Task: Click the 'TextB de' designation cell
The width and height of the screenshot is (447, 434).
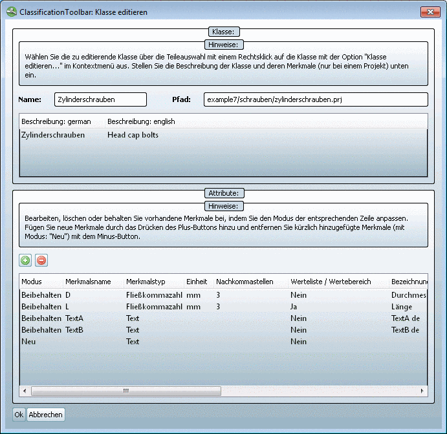Action: [x=405, y=330]
